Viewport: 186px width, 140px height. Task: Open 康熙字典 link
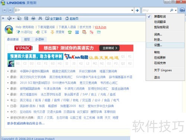tap(96, 112)
